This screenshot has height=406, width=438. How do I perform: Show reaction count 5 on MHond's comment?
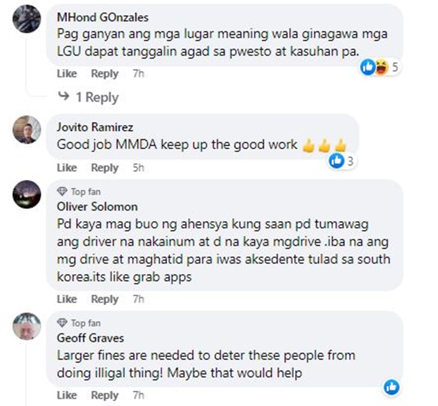[x=395, y=67]
